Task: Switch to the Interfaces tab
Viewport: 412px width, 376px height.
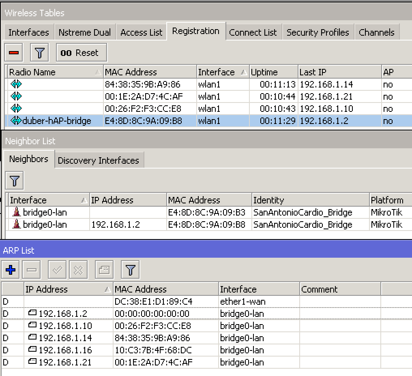Action: coord(29,32)
